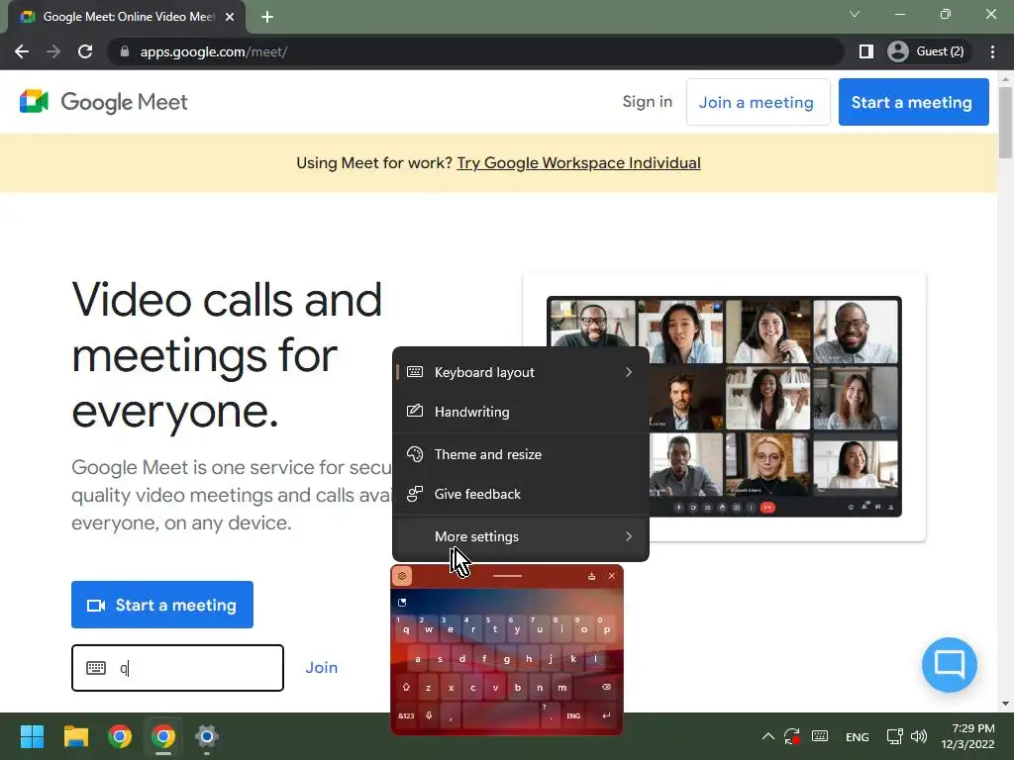The height and width of the screenshot is (760, 1014).
Task: Go back in browser
Action: click(x=22, y=51)
